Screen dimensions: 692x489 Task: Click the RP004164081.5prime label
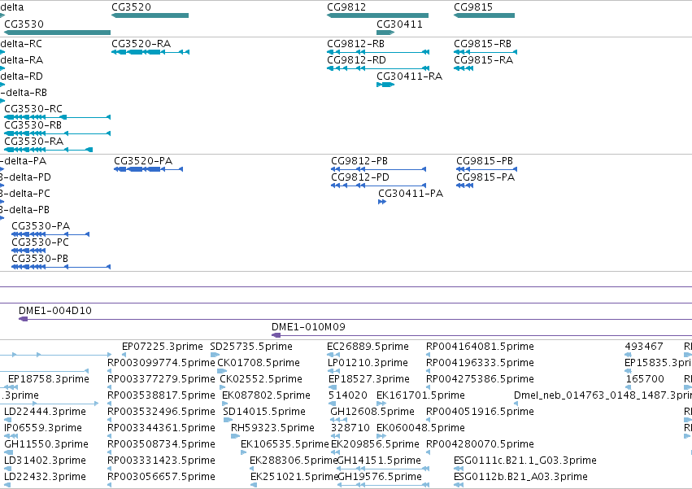tap(480, 347)
